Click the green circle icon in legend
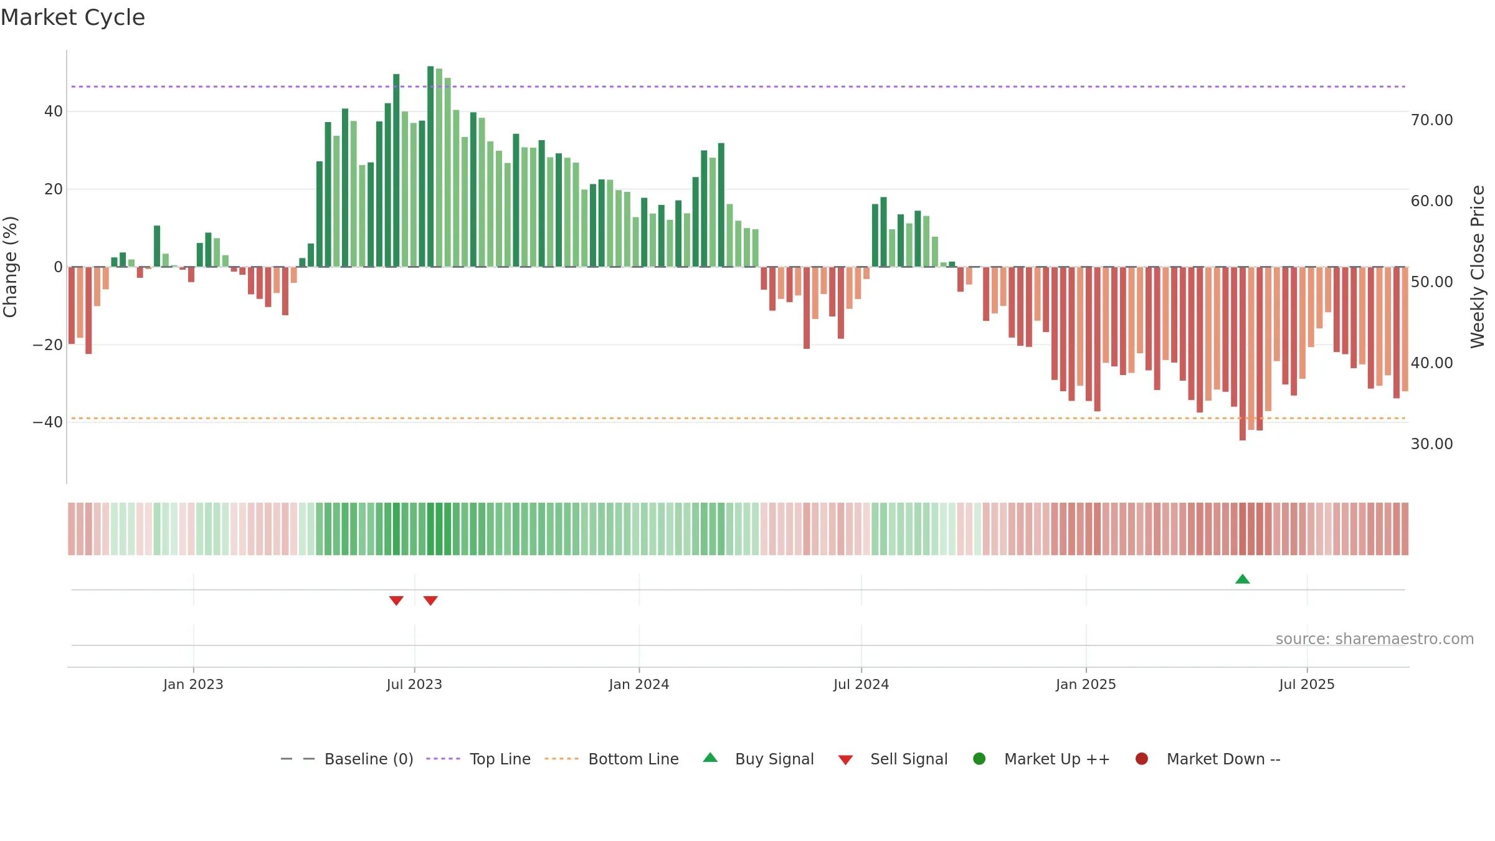Screen dimensions: 1495x841 pos(979,759)
